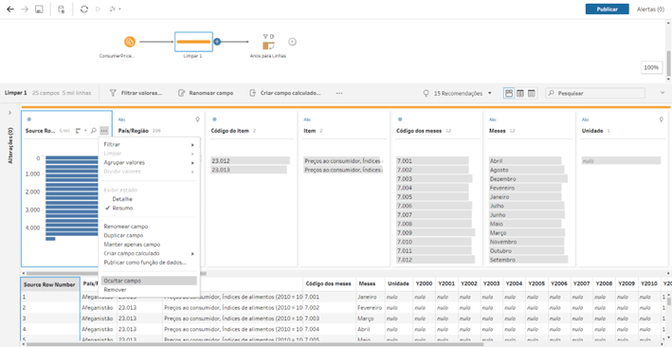Click the 100% zoom level box
The image size is (672, 347).
pos(651,67)
